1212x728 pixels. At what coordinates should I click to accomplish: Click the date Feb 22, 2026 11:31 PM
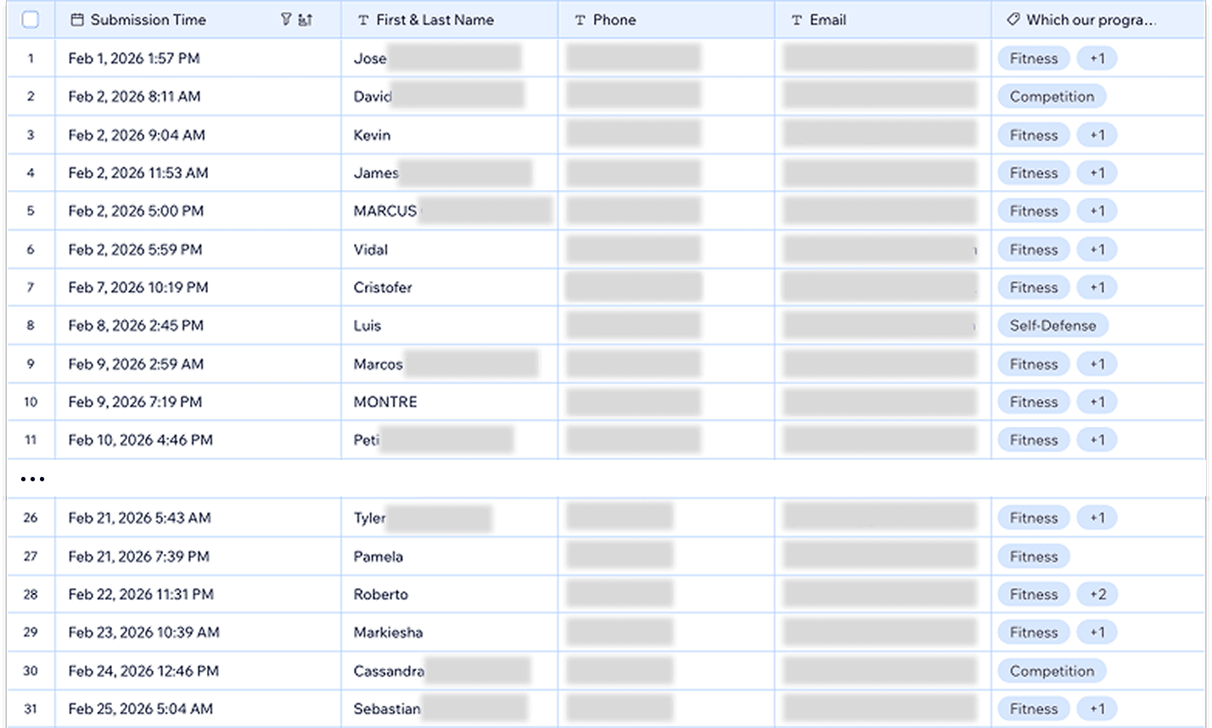[x=141, y=595]
